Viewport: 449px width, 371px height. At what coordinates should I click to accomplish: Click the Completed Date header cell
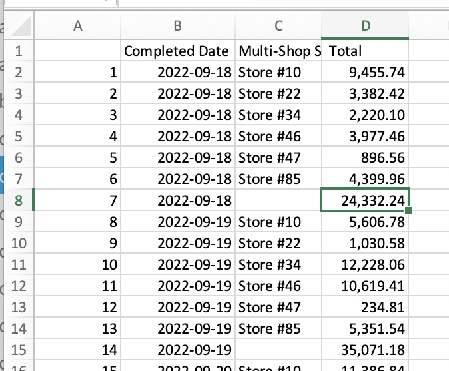[177, 51]
